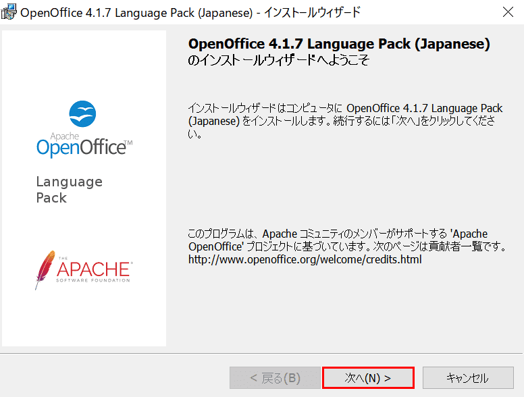The height and width of the screenshot is (397, 524).
Task: Click the 次へ(N) > button
Action: [368, 378]
